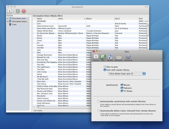This screenshot has width=169, height=129.
Task: Uncheck the Podcasts checkbox
Action: [x=122, y=88]
